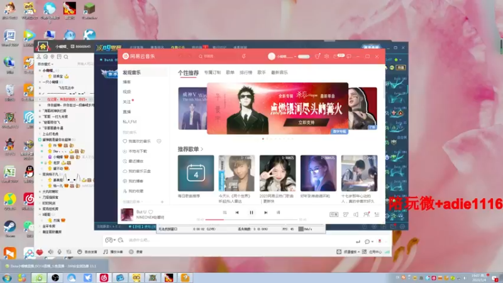
Task: Toggle the playback order mode icon
Action: click(x=224, y=213)
